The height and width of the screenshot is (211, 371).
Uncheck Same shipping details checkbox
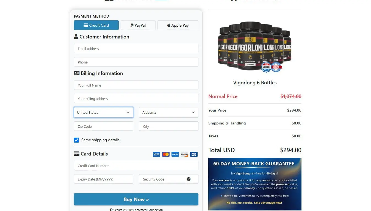(76, 140)
